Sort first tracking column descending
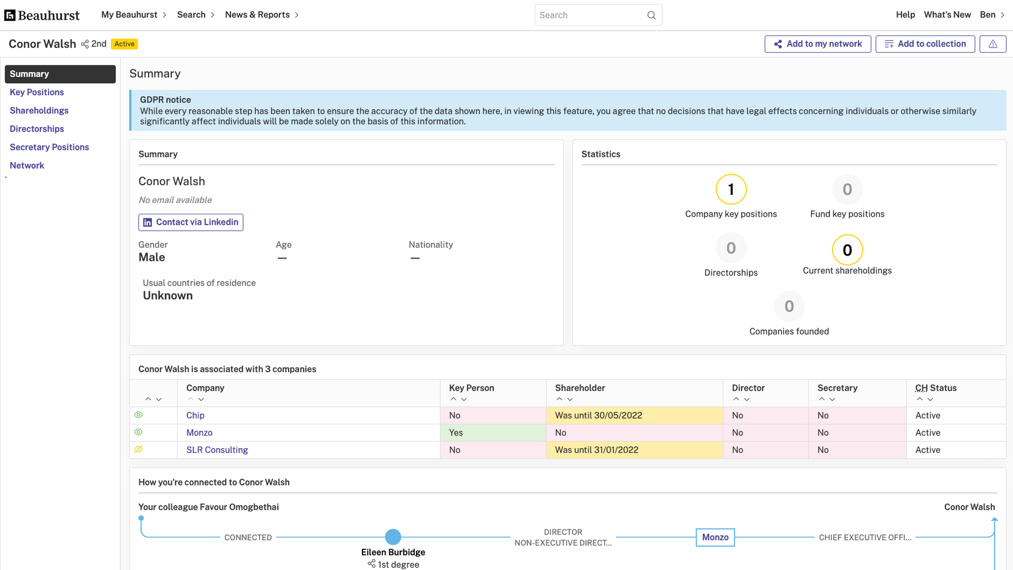Image resolution: width=1013 pixels, height=570 pixels. [159, 400]
